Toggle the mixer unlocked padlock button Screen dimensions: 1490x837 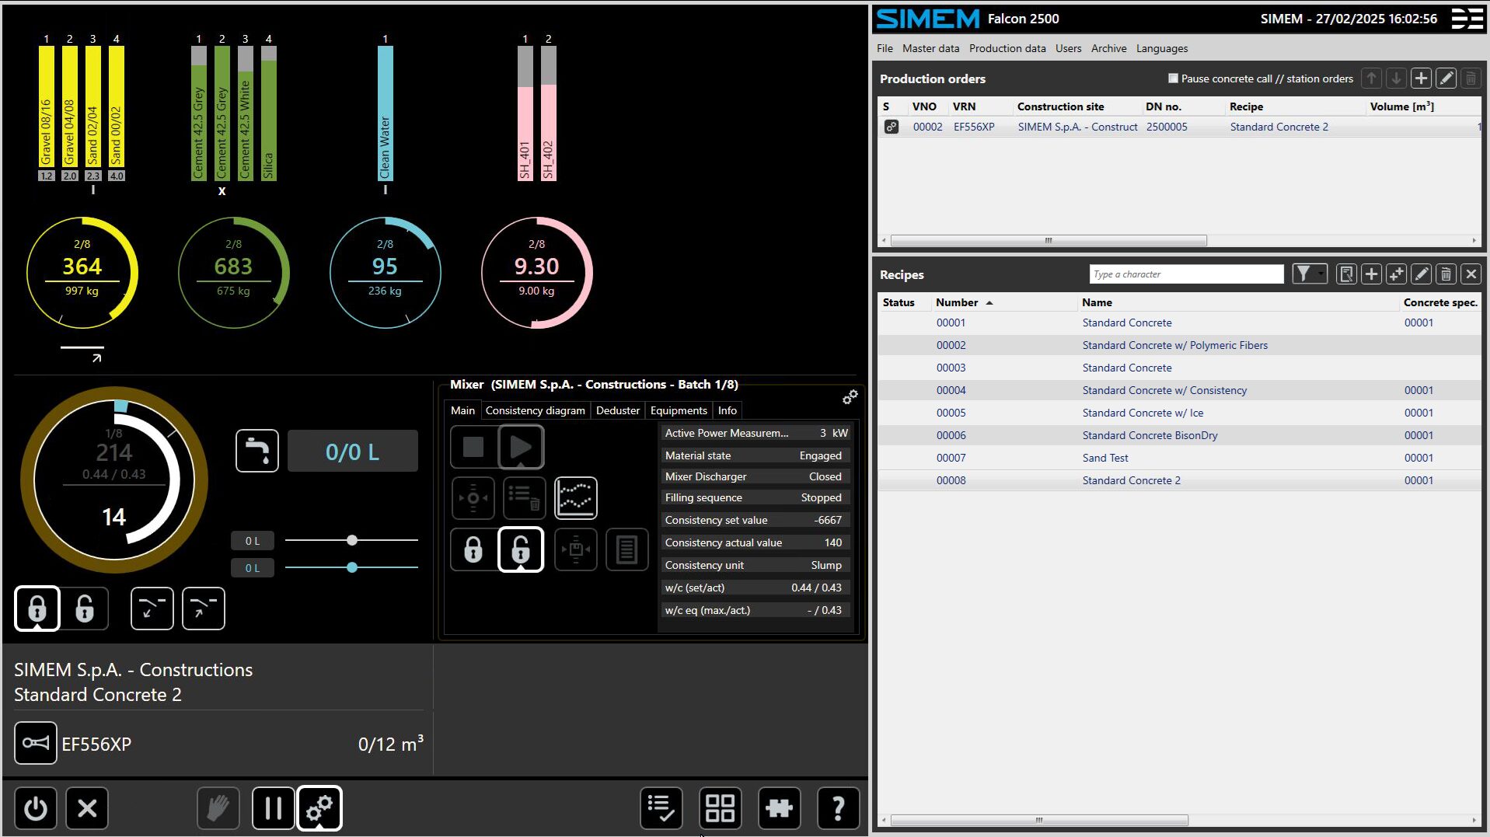coord(520,549)
